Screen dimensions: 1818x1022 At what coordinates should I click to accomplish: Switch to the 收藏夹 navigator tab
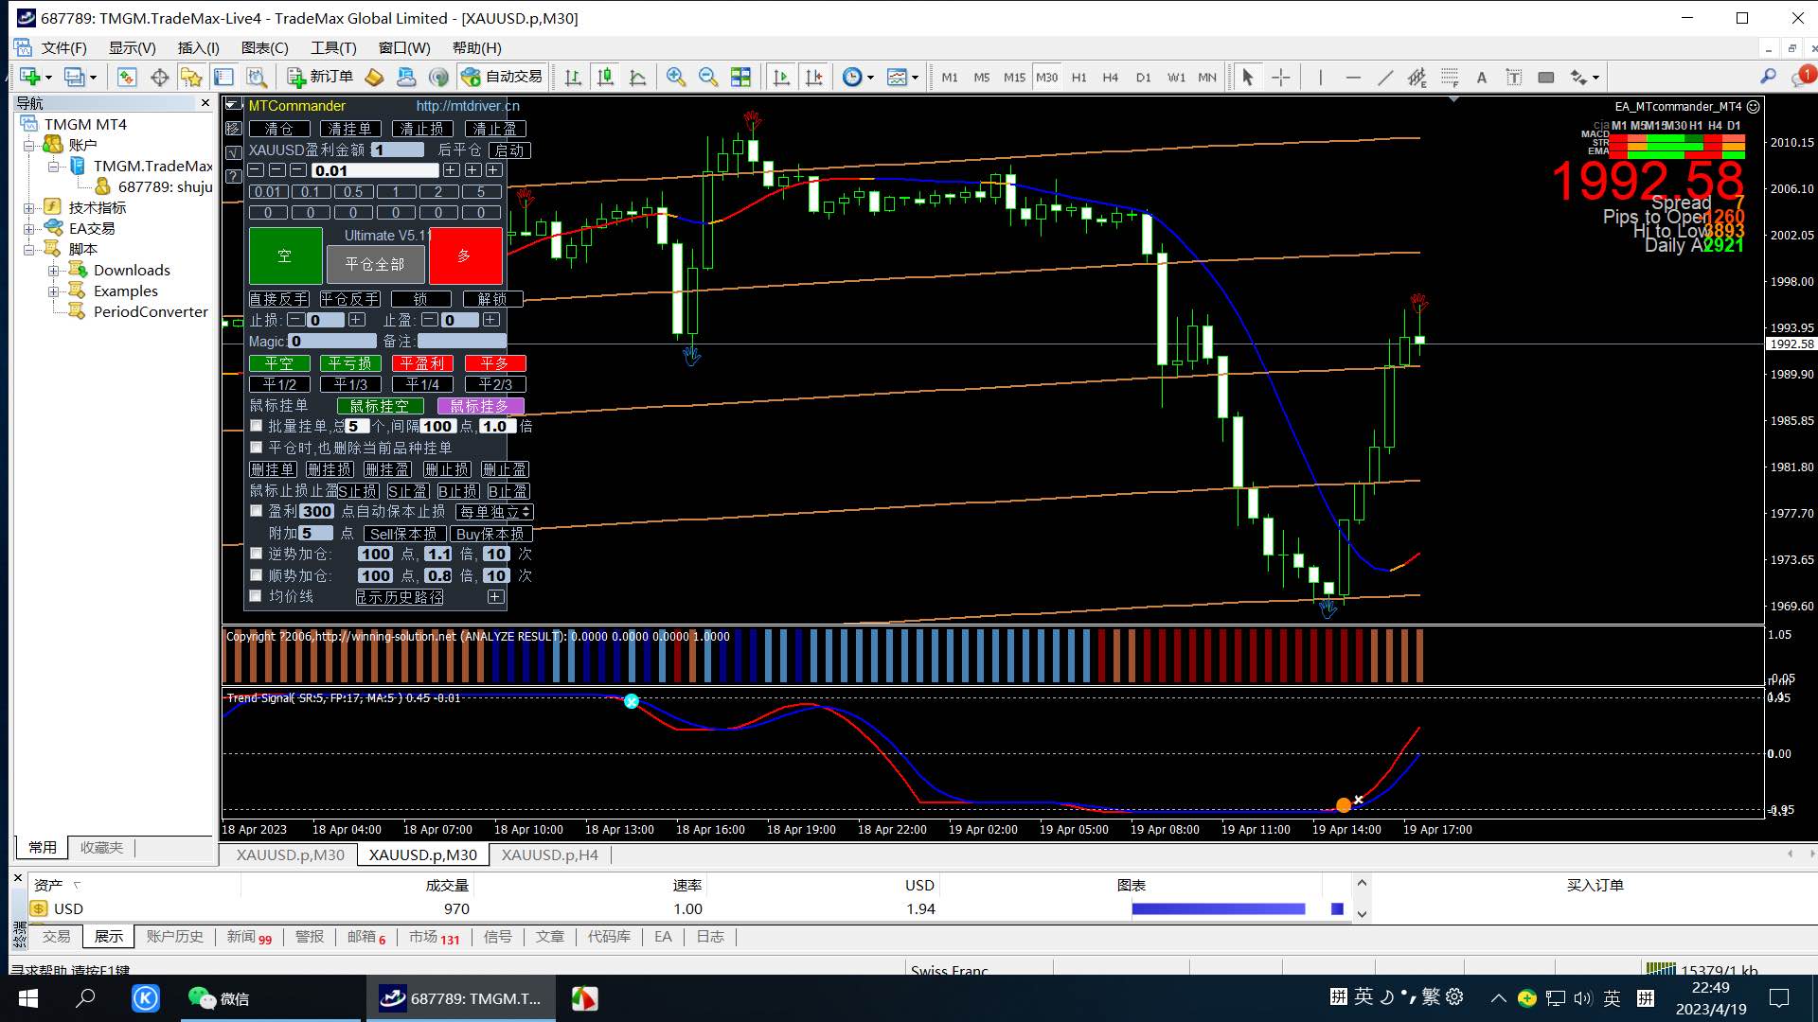101,848
